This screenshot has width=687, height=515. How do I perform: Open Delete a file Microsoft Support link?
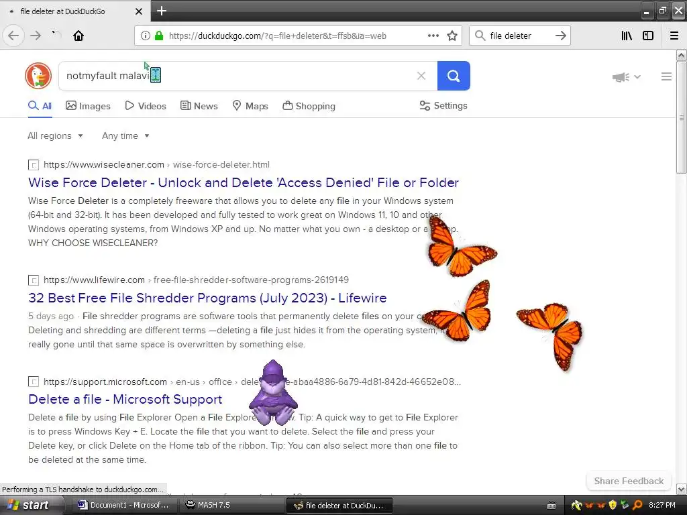pos(125,399)
